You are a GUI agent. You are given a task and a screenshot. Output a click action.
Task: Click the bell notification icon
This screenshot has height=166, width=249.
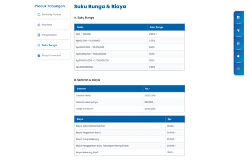[238, 56]
